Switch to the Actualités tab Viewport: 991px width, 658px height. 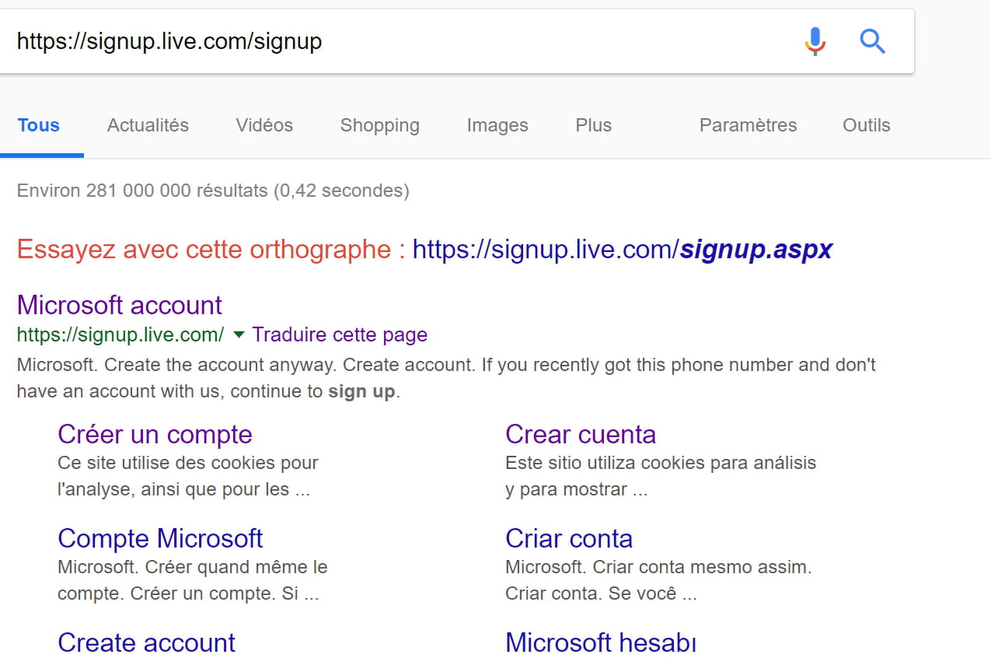tap(148, 125)
